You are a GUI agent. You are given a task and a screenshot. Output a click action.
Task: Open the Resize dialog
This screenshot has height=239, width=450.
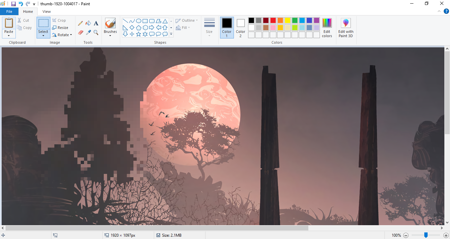[60, 28]
